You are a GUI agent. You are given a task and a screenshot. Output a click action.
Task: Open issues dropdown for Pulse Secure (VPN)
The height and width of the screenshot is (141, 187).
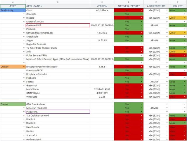tap(185, 55)
